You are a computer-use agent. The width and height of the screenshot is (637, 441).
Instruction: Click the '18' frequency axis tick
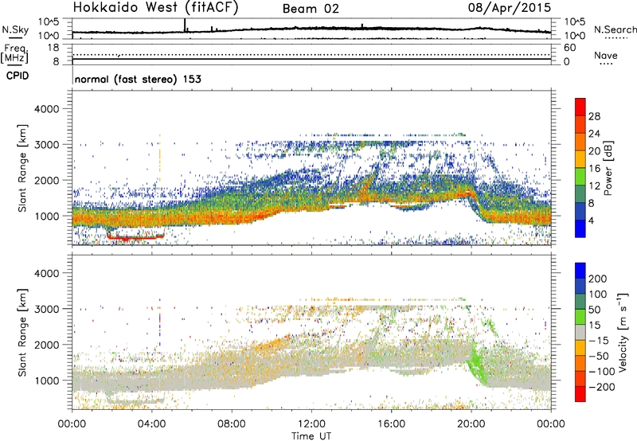point(53,48)
